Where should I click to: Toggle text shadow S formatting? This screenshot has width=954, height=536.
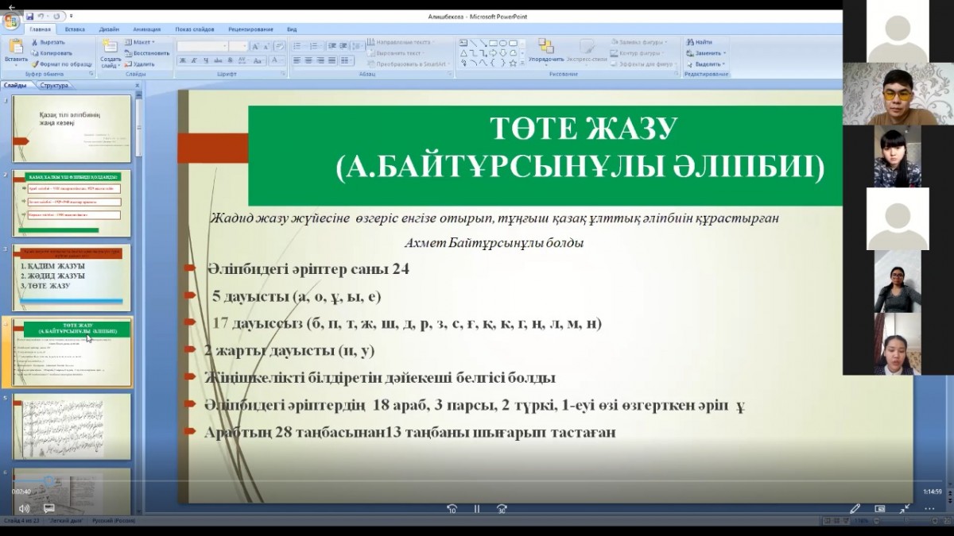tap(230, 60)
